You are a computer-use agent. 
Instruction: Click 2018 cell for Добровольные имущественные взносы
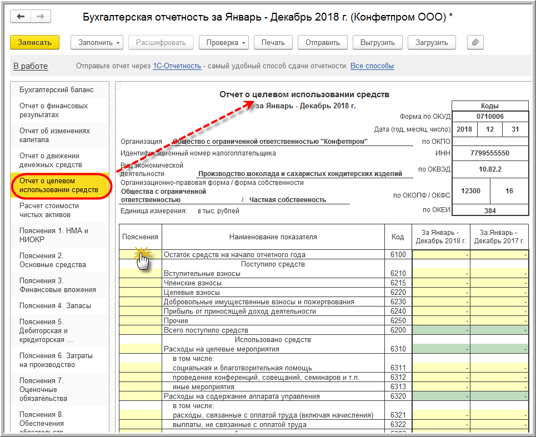coord(441,302)
